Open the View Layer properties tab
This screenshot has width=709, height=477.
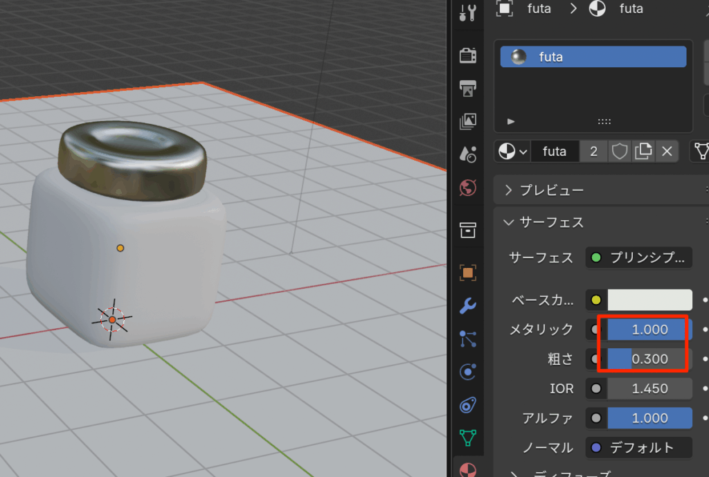click(468, 122)
